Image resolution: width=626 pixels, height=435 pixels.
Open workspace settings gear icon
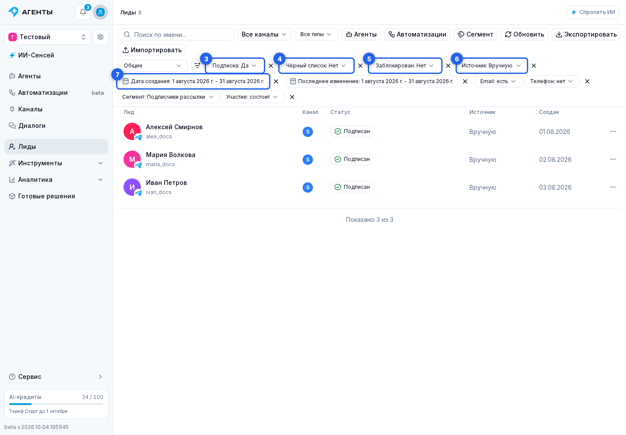100,37
